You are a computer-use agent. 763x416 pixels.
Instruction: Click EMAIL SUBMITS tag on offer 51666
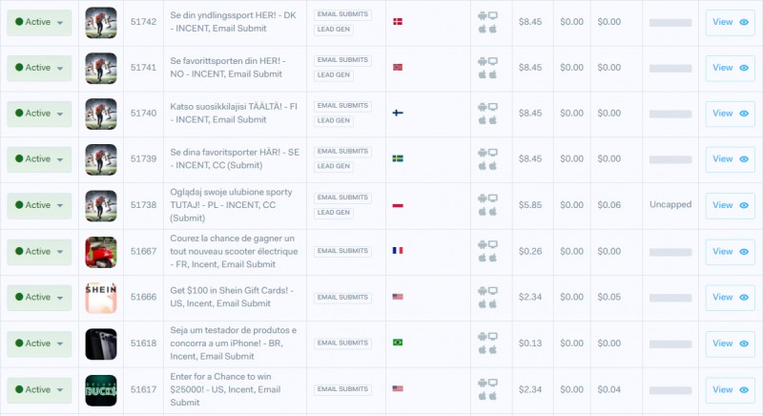(342, 297)
